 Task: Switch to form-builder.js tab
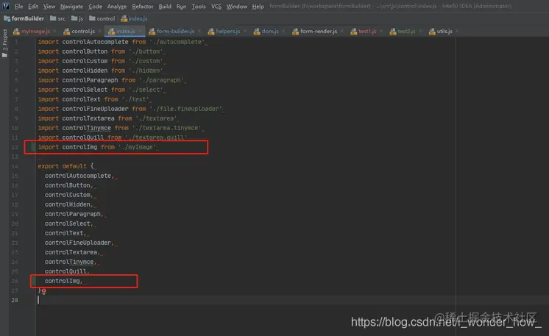pyautogui.click(x=175, y=32)
